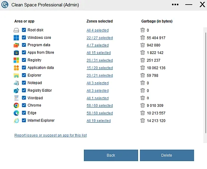Uncheck the Root disk checkbox

tap(24, 30)
